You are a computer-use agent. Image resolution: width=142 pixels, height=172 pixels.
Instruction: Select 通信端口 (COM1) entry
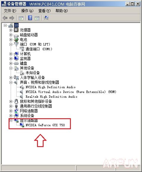(x=39, y=49)
